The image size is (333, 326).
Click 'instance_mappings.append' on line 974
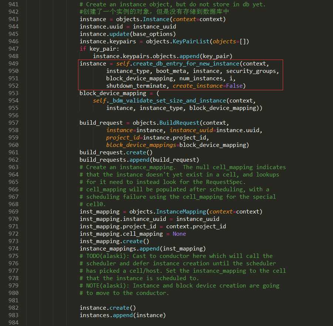point(120,249)
